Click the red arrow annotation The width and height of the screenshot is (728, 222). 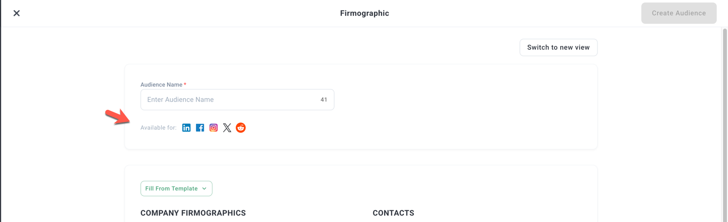(x=117, y=117)
